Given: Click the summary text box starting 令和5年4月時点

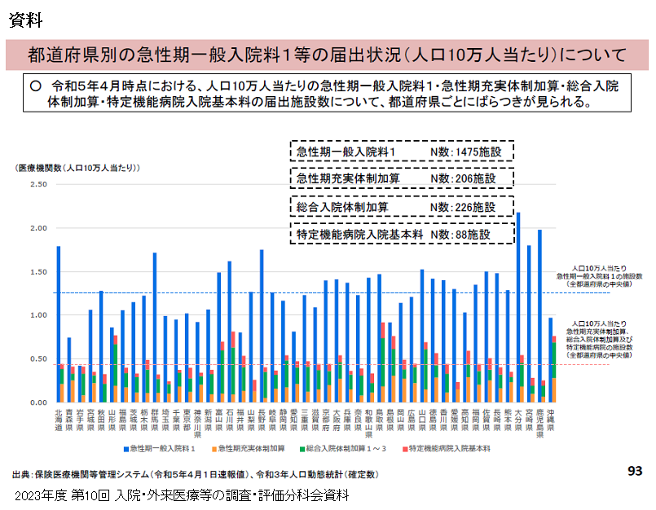Looking at the screenshot, I should click(x=327, y=95).
